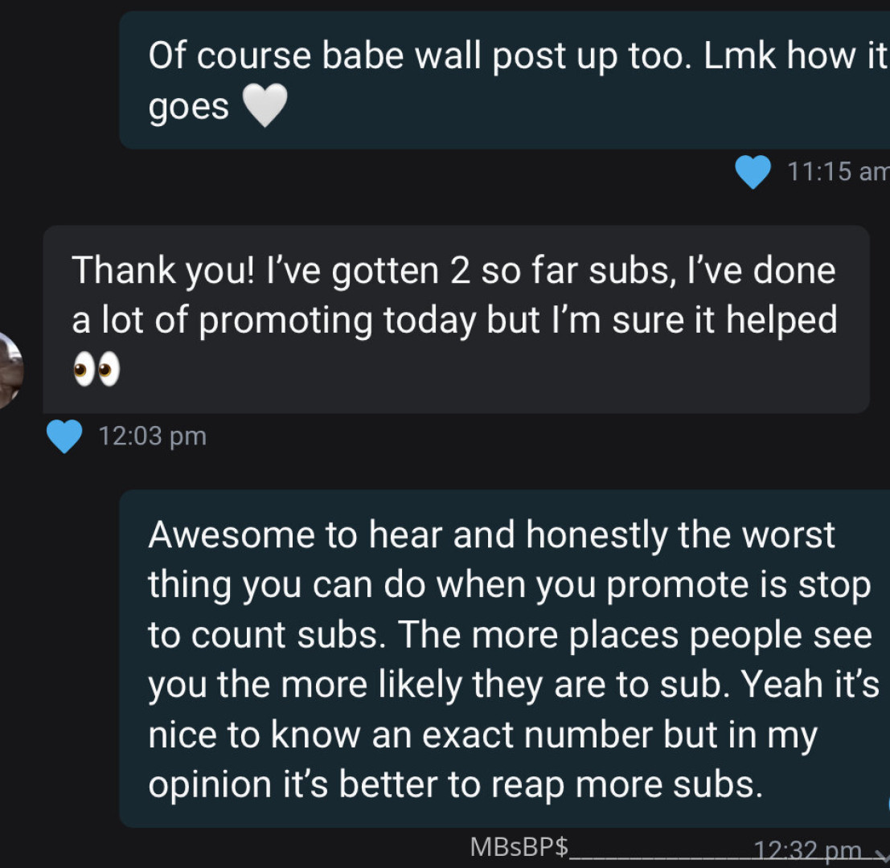The image size is (890, 868).
Task: Tap the blue heart beside 11:15 am
Action: (753, 172)
